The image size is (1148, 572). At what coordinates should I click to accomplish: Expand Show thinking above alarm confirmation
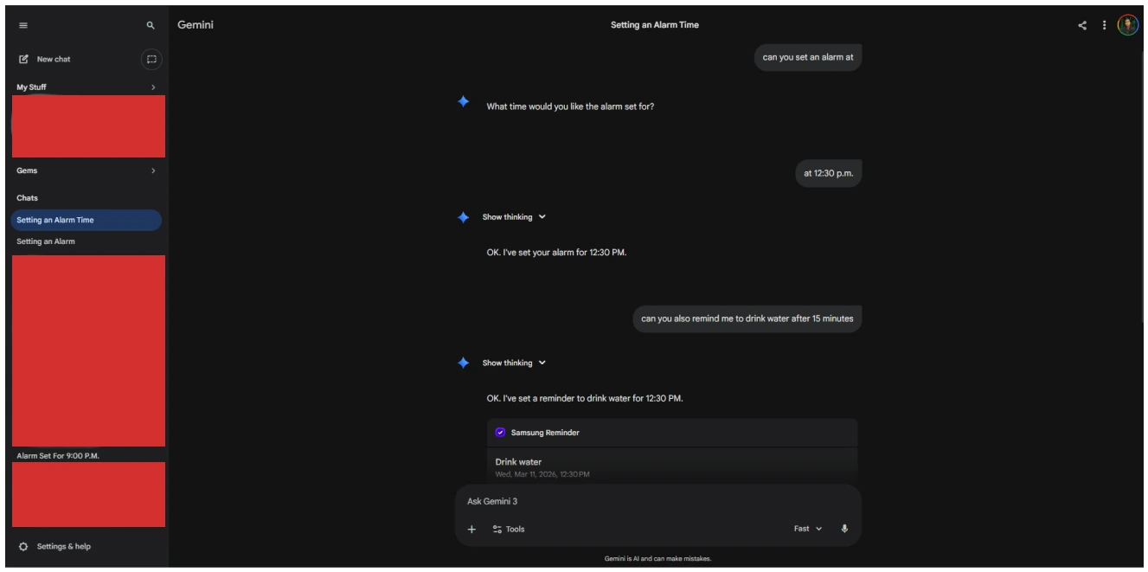[x=515, y=217]
